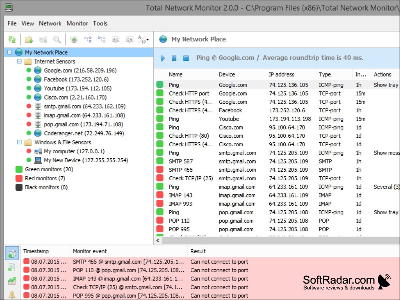The height and width of the screenshot is (300, 400).
Task: Pause monitor with the pause button
Action: coord(174,58)
